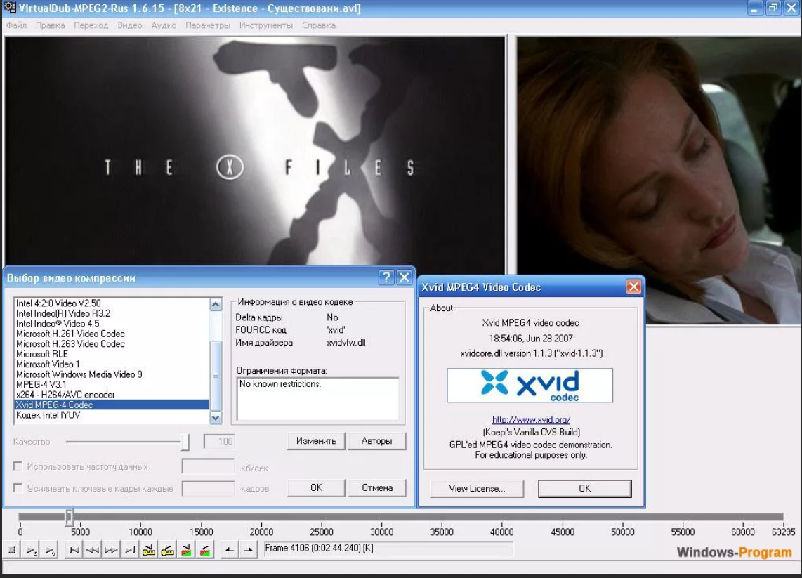Go to the next keyframe (right key icon)
This screenshot has width=802, height=578.
(x=167, y=551)
